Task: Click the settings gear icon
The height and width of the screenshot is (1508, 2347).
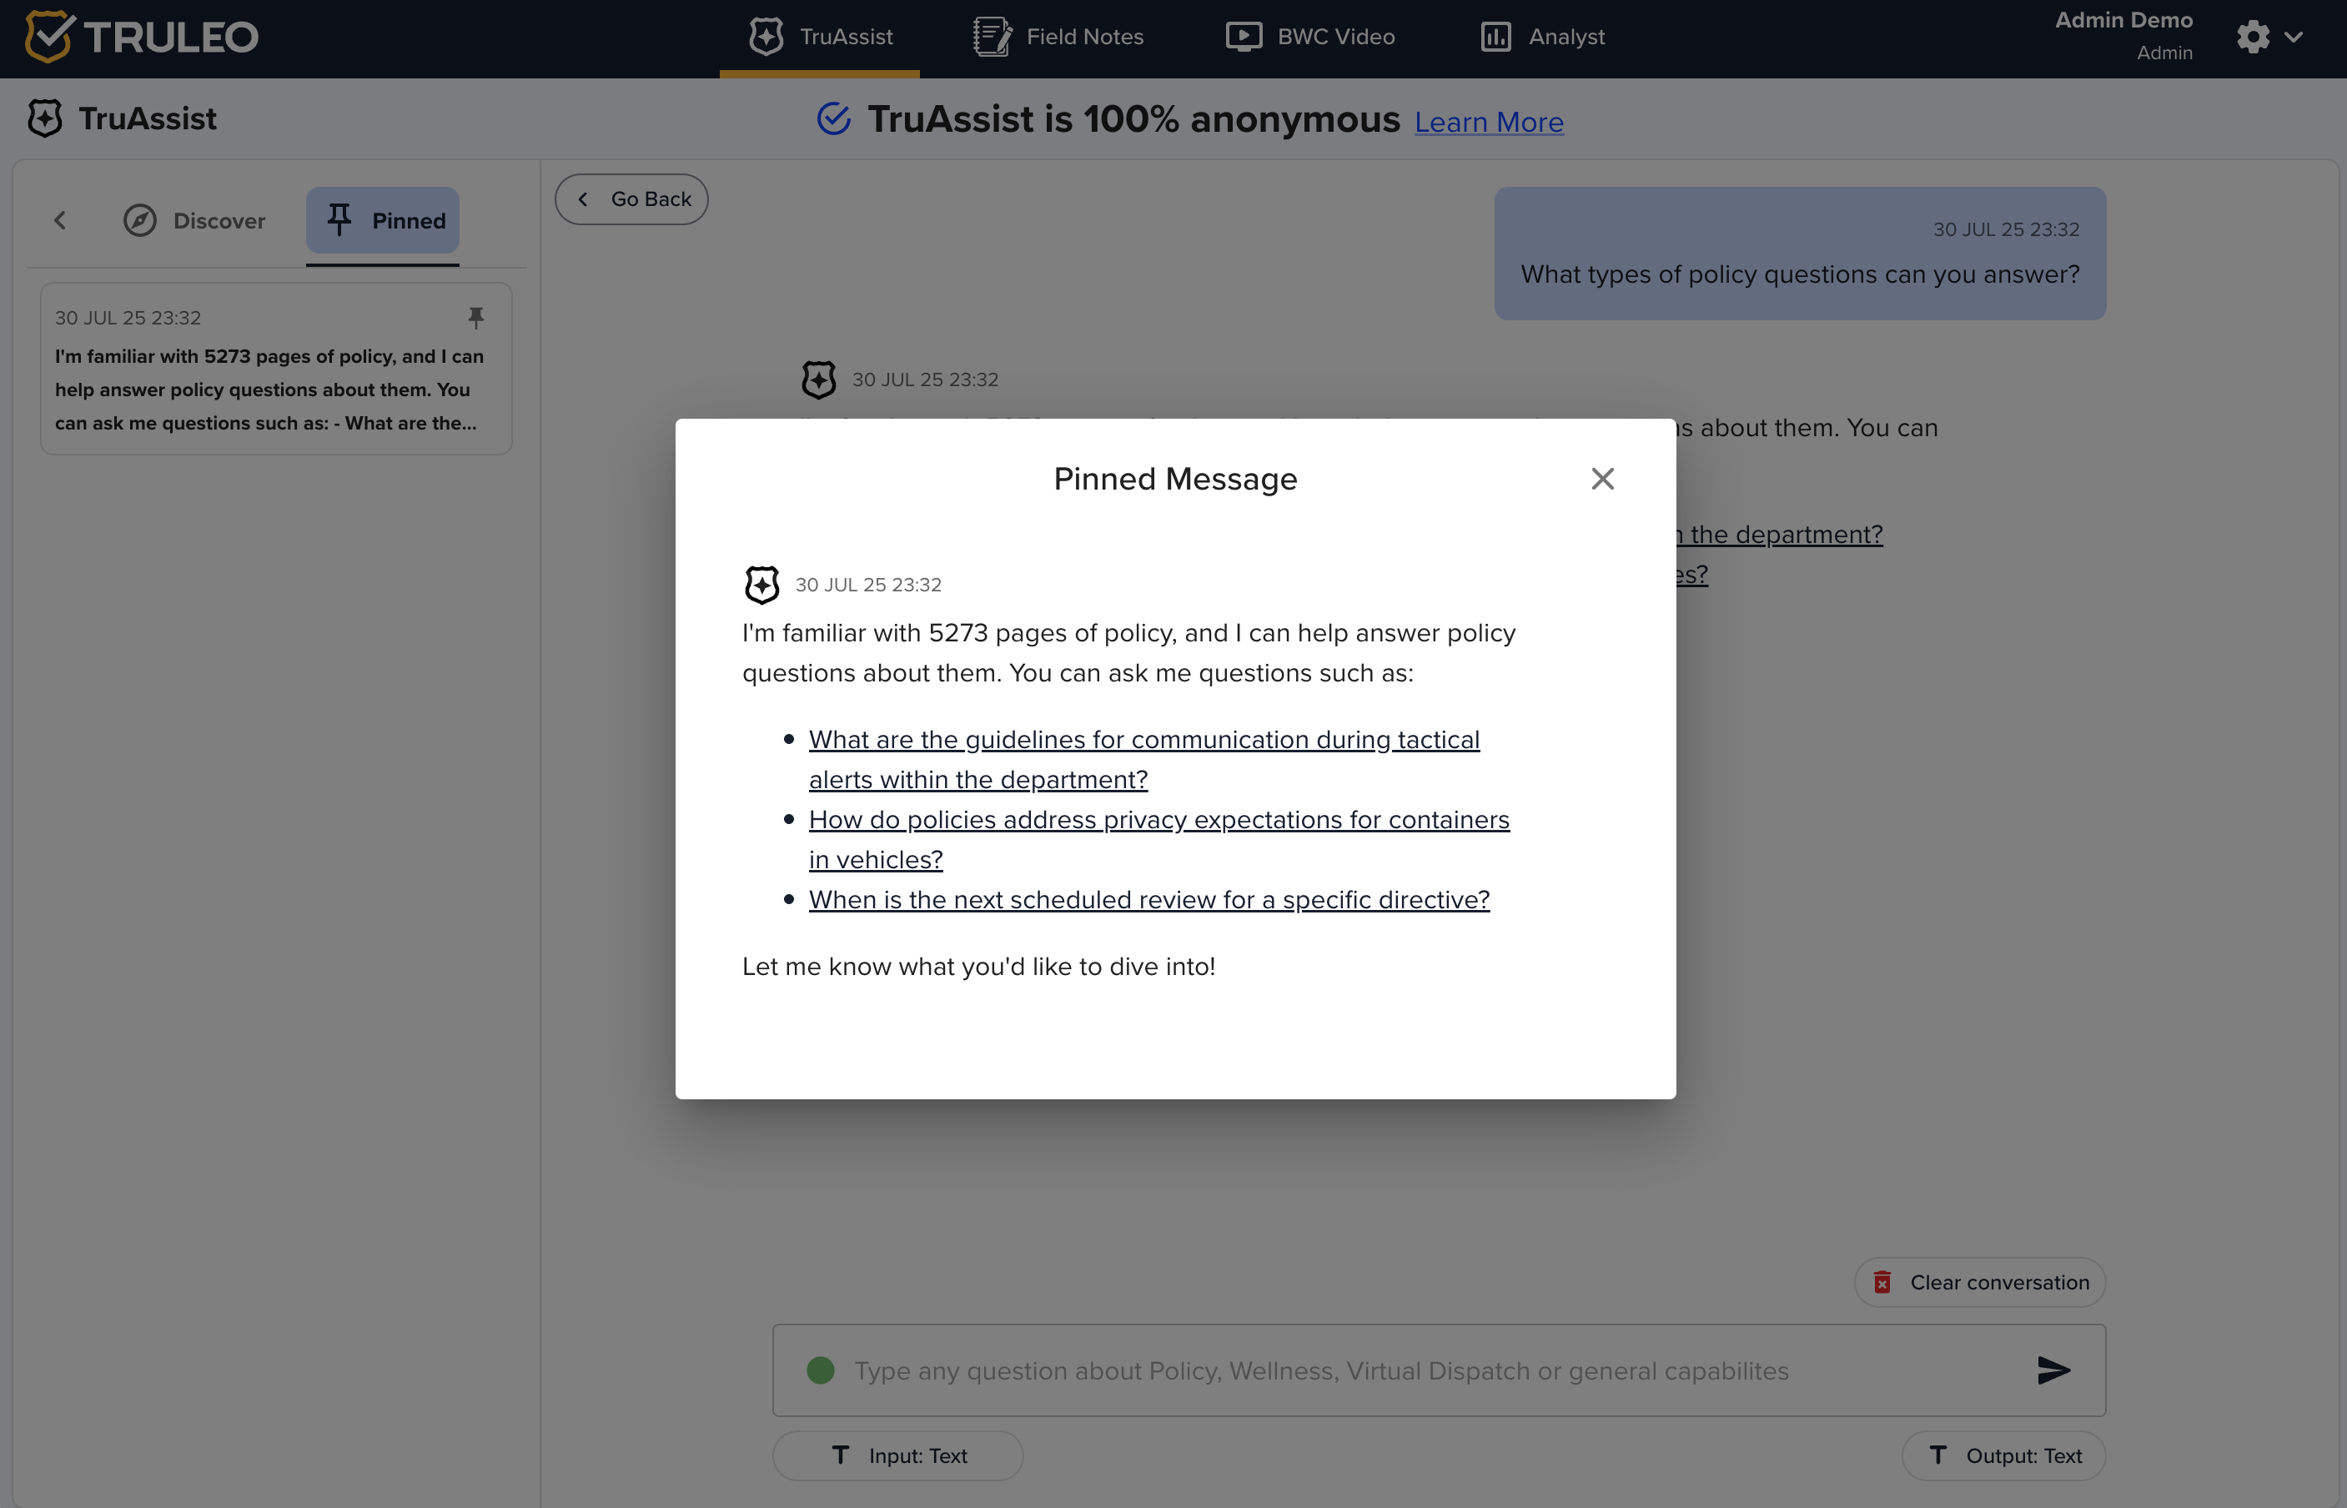Action: point(2252,38)
